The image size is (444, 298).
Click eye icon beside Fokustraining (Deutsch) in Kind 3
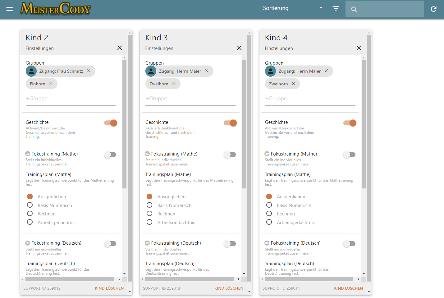click(147, 243)
